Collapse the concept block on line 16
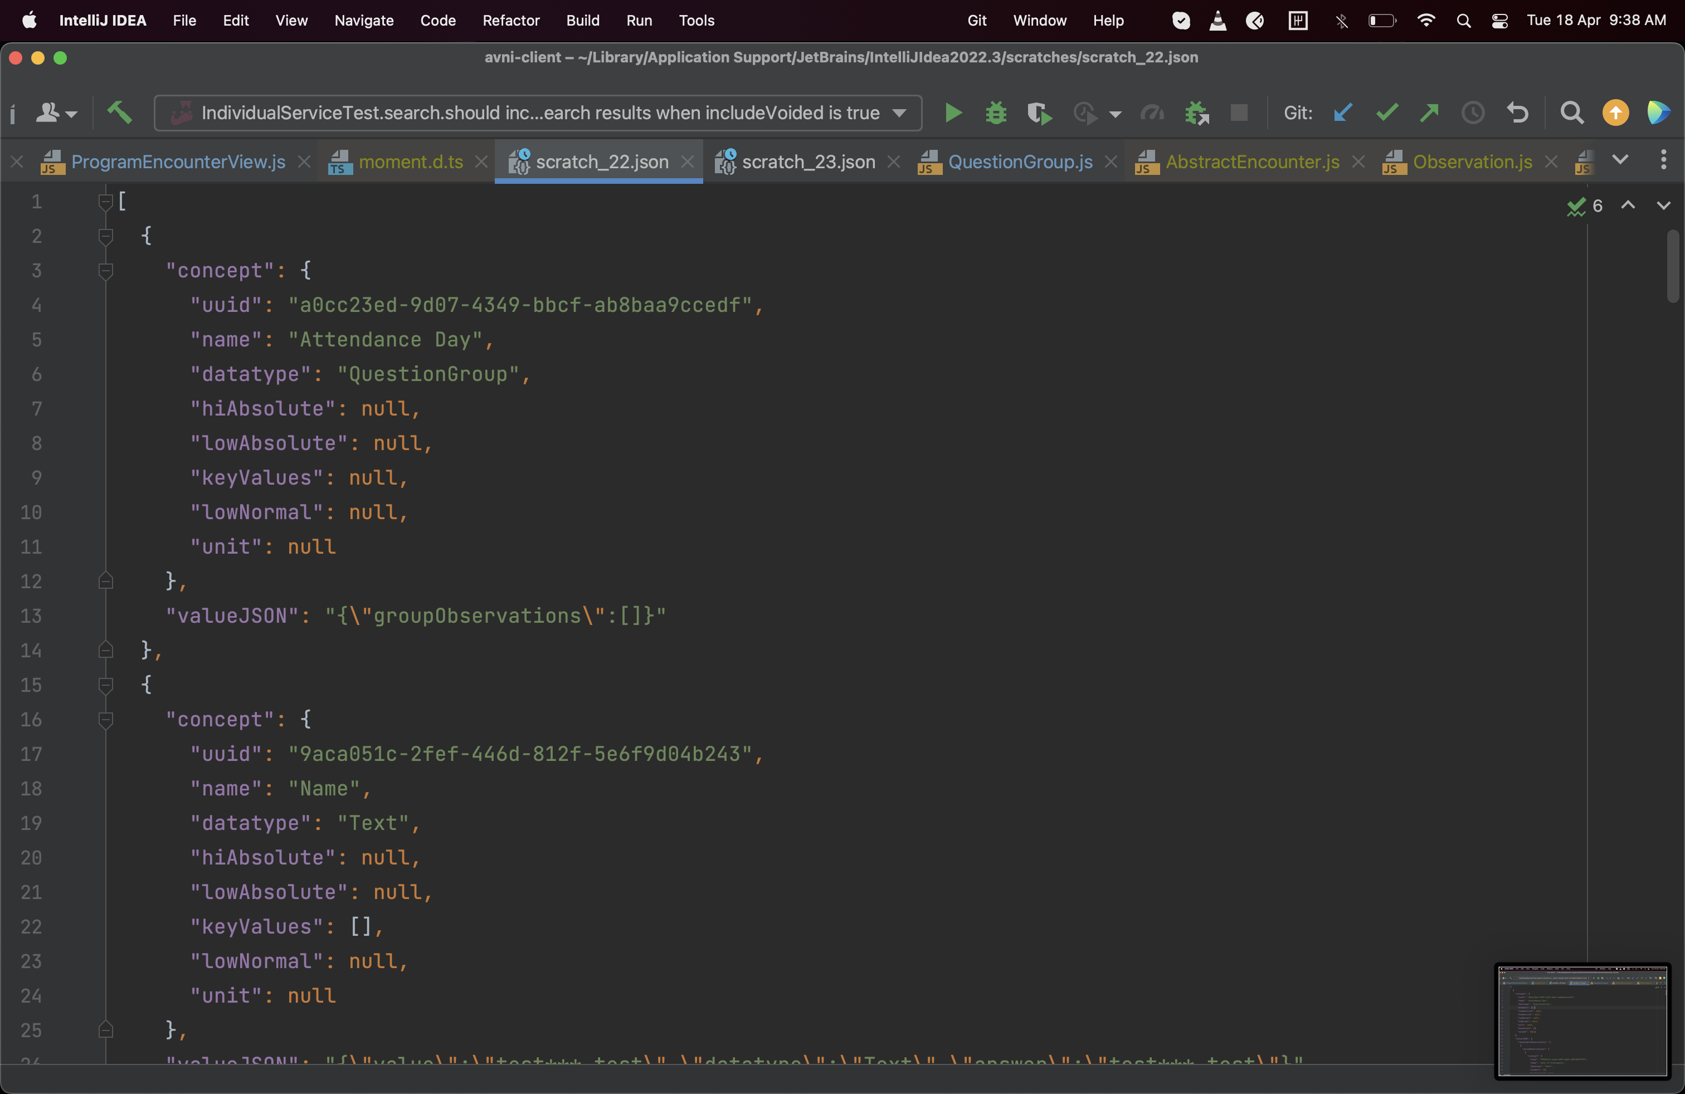 (105, 720)
